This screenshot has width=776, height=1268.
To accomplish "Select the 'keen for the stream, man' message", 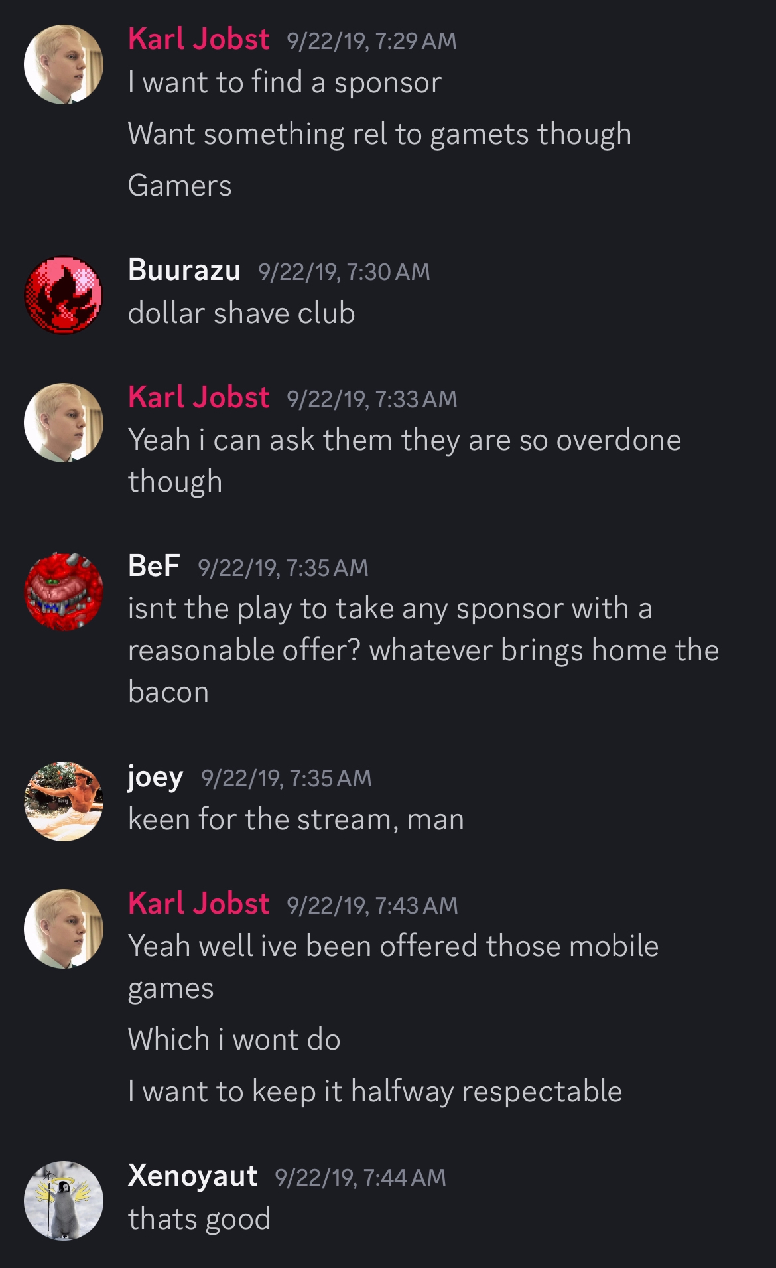I will [296, 819].
